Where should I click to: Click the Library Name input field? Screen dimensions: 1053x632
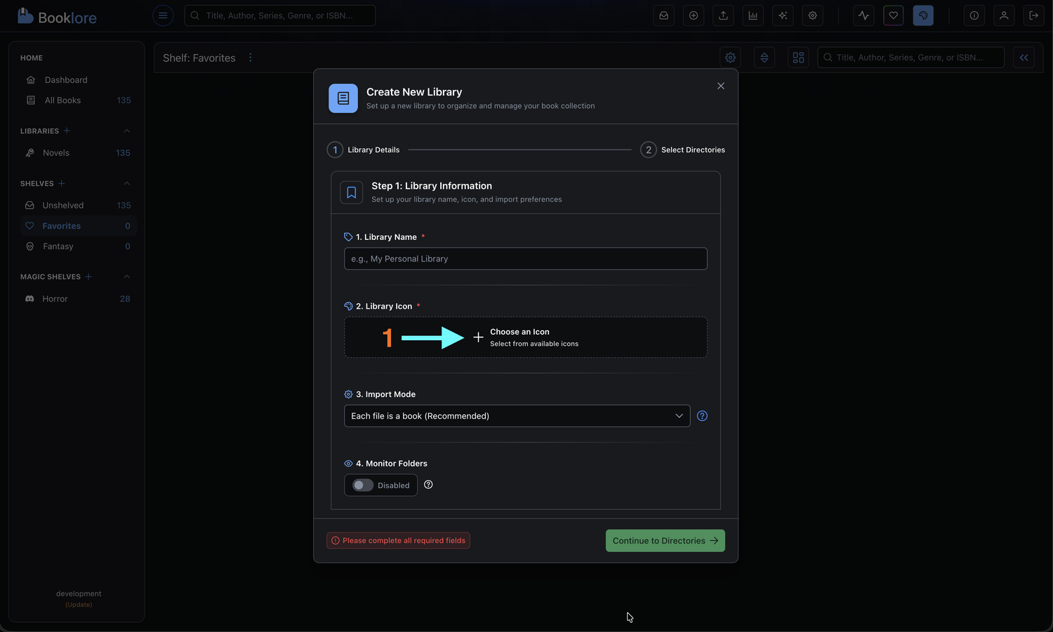[x=525, y=258]
